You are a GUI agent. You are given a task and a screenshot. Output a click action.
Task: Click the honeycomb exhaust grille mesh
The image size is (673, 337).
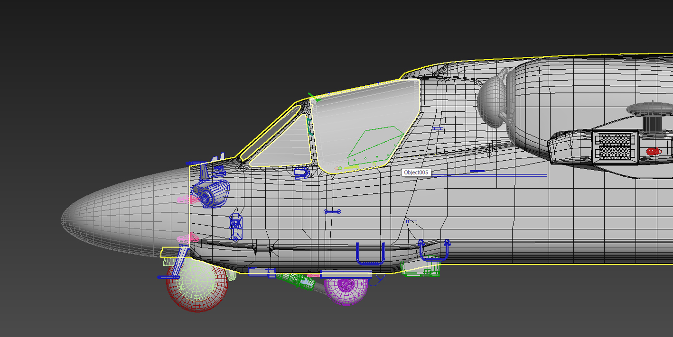pos(615,146)
